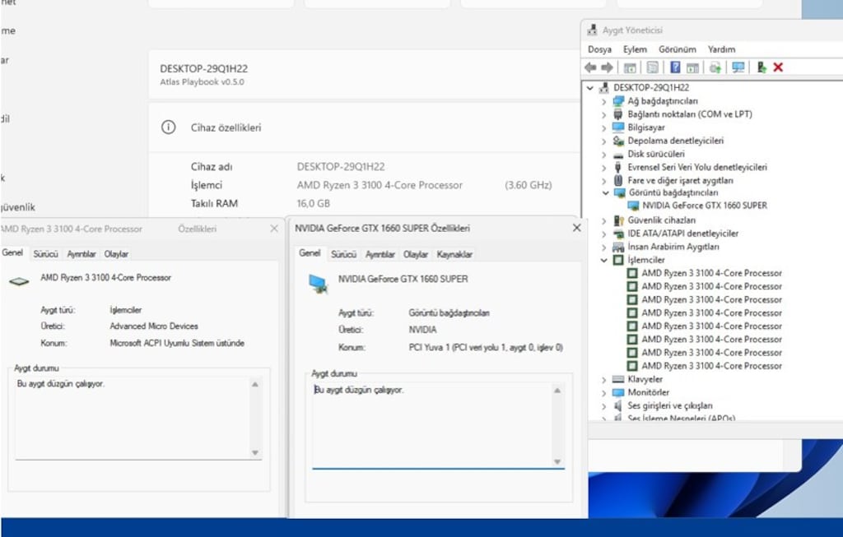Click the forward arrow in Device Manager toolbar
This screenshot has width=843, height=537.
click(x=607, y=67)
